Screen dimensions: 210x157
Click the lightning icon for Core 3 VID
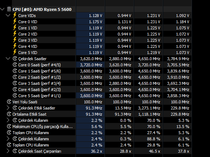click(15, 40)
